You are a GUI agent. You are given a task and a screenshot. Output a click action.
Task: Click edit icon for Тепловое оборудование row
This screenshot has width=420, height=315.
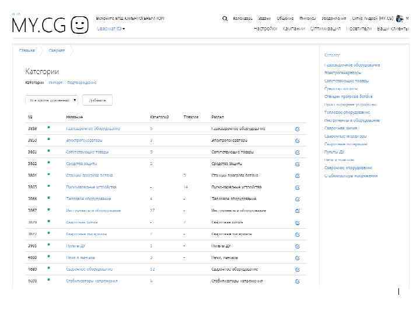pyautogui.click(x=297, y=199)
